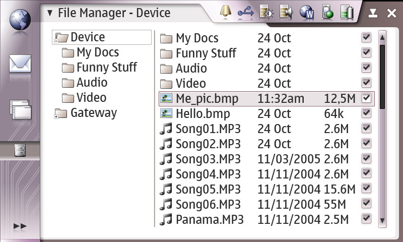This screenshot has width=403, height=242.
Task: Open the File Manager title dropdown menu
Action: pyautogui.click(x=49, y=13)
